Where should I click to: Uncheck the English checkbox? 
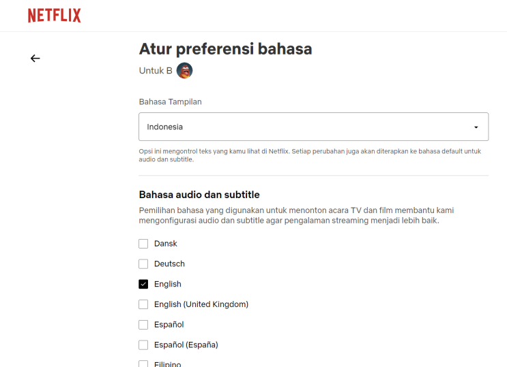coord(143,284)
